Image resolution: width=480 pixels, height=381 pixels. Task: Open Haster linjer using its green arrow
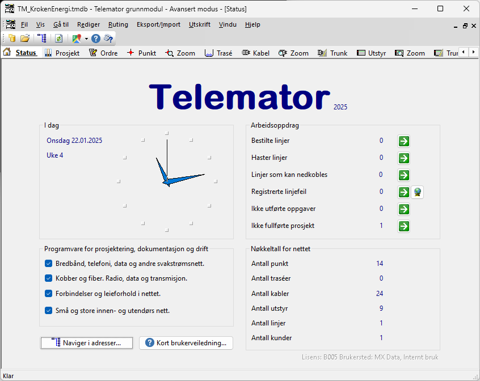[404, 158]
